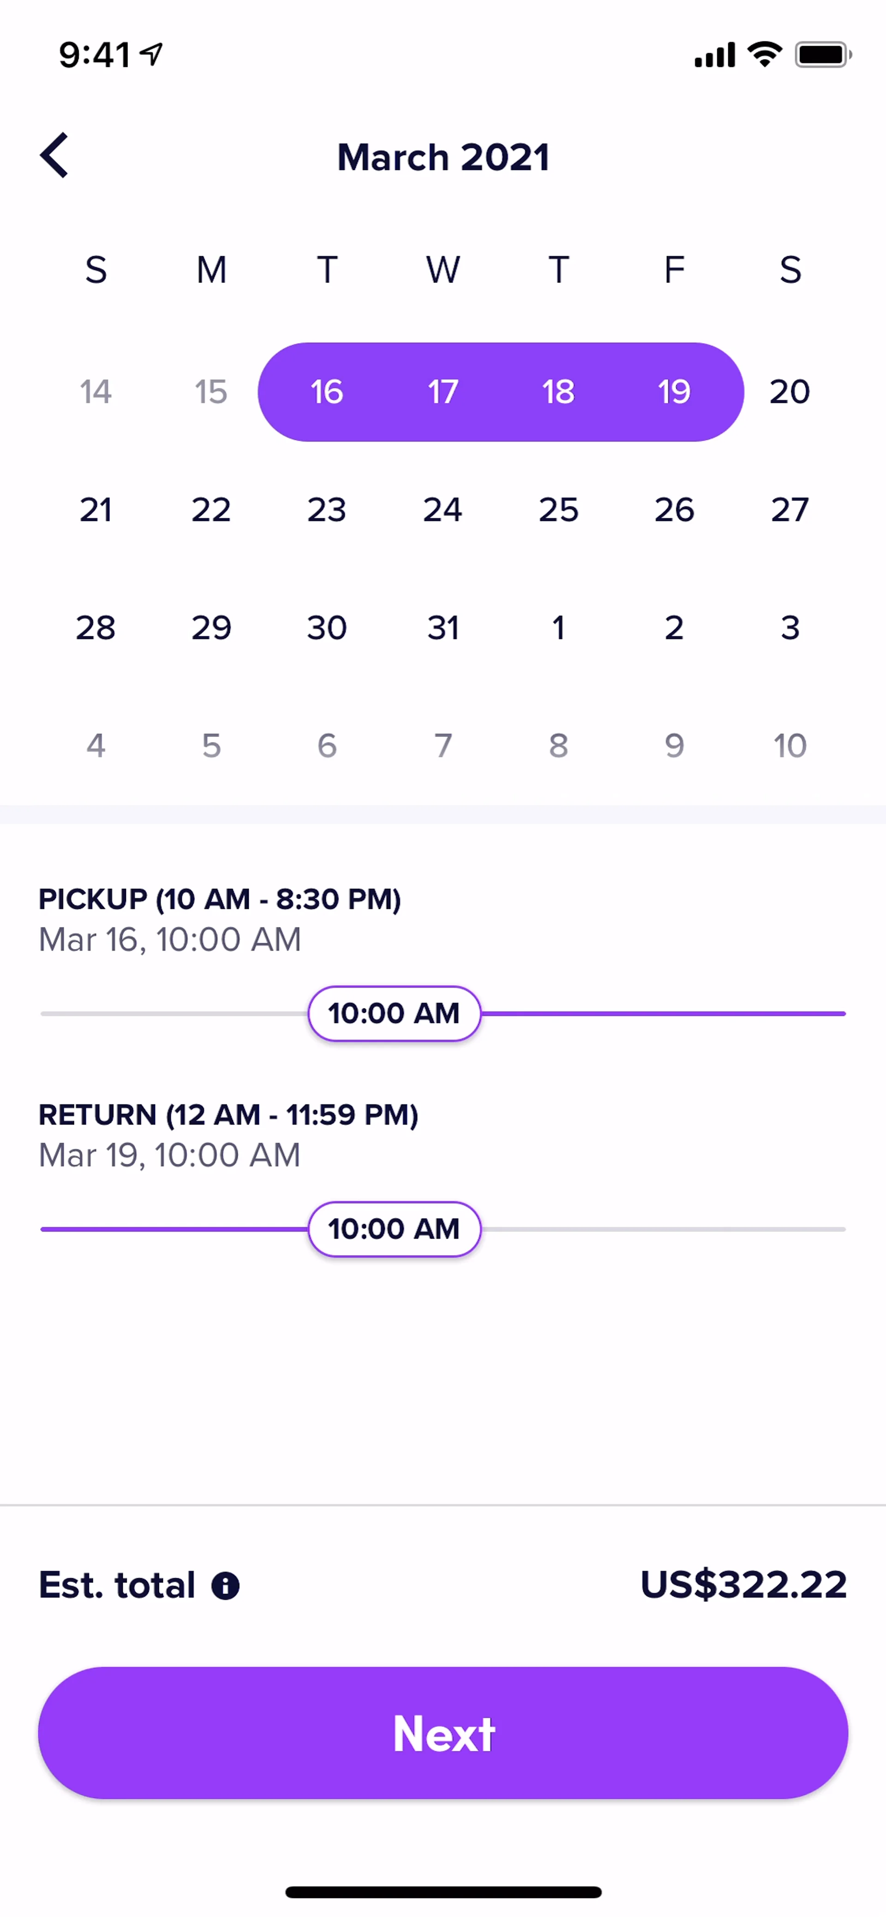Tap the pickup 10:00 AM slider handle

394,1013
